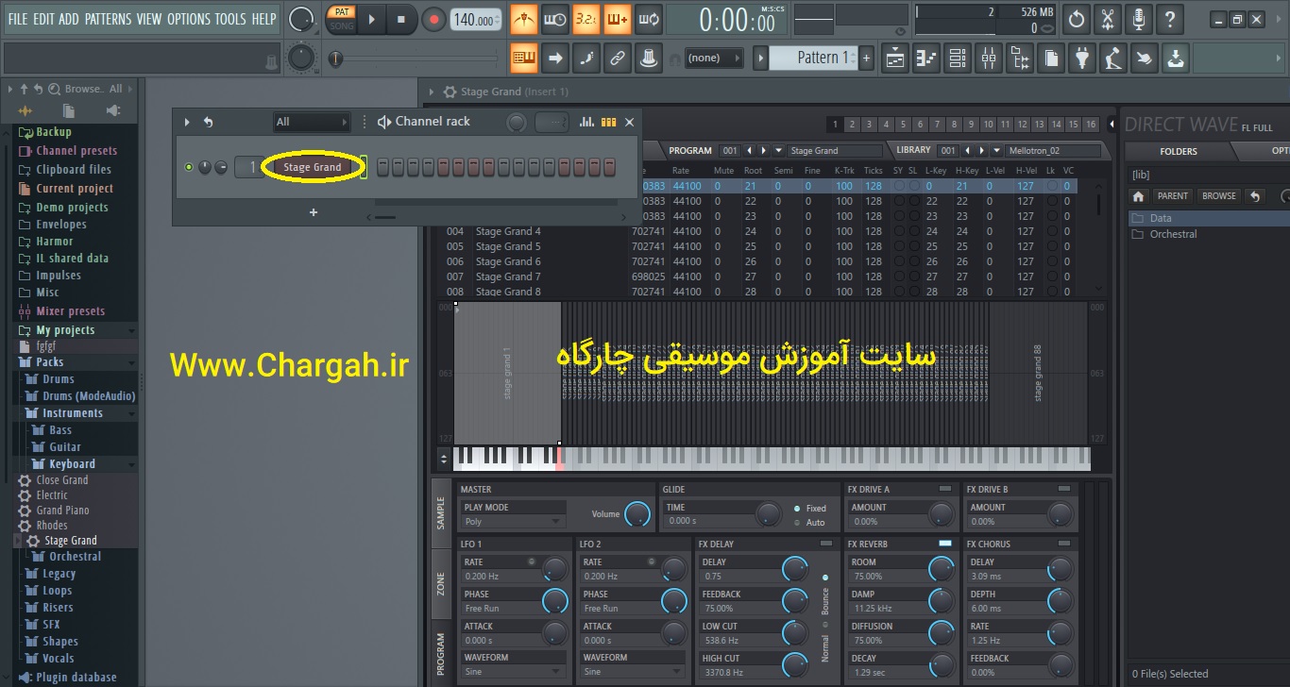Open the Playlist view from toolbar
The image size is (1290, 687).
[x=895, y=59]
